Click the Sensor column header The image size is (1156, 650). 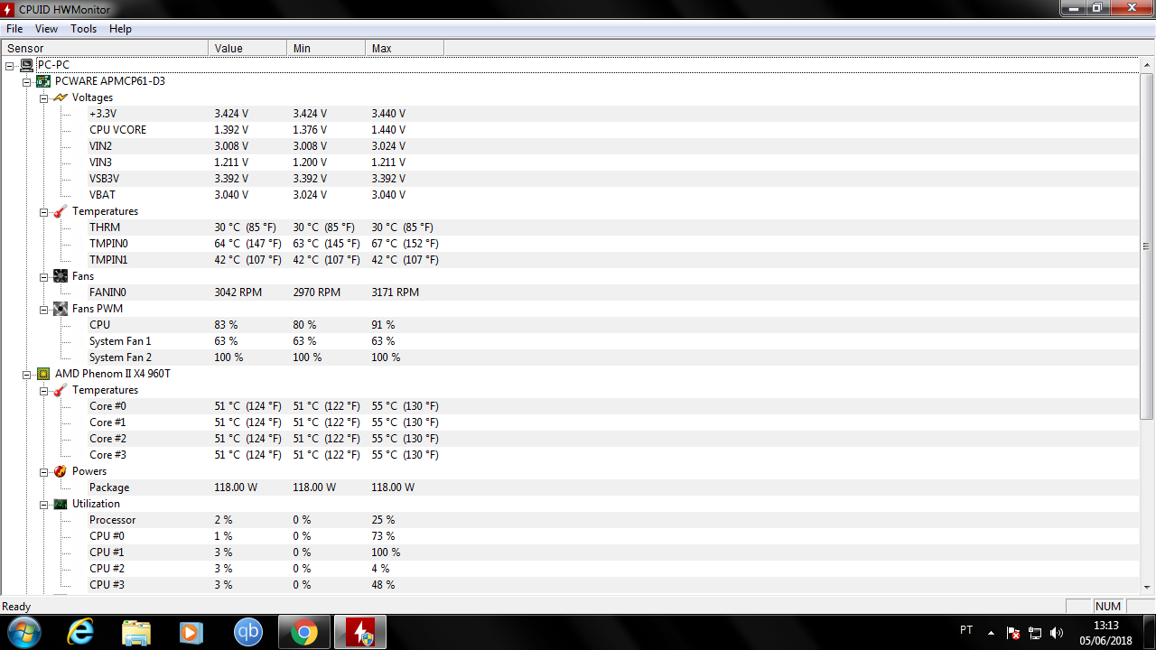[105, 48]
